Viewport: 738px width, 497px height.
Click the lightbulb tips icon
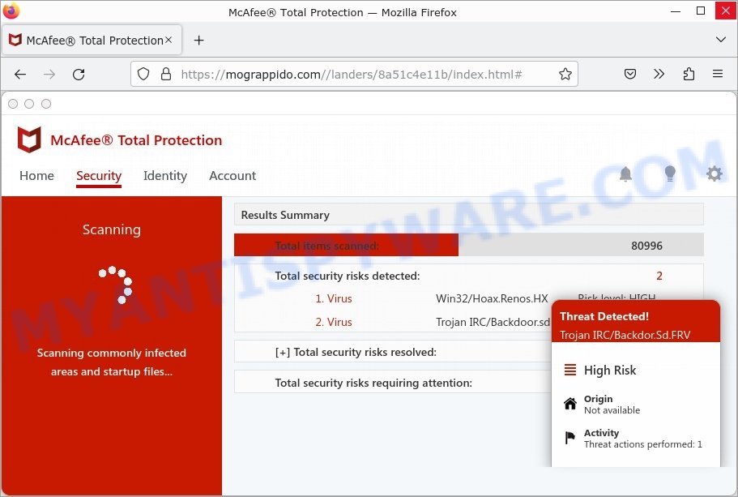click(x=670, y=174)
